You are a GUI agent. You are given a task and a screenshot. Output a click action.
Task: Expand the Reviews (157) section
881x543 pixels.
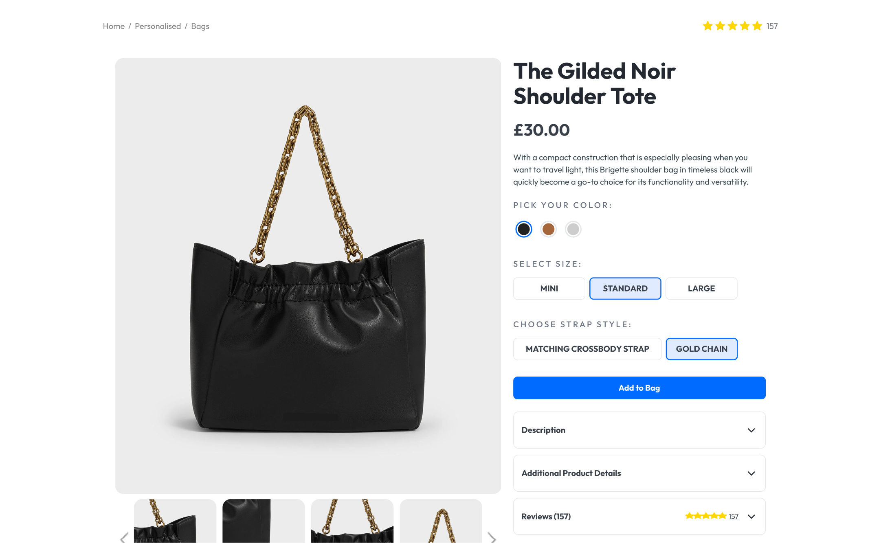(639, 517)
